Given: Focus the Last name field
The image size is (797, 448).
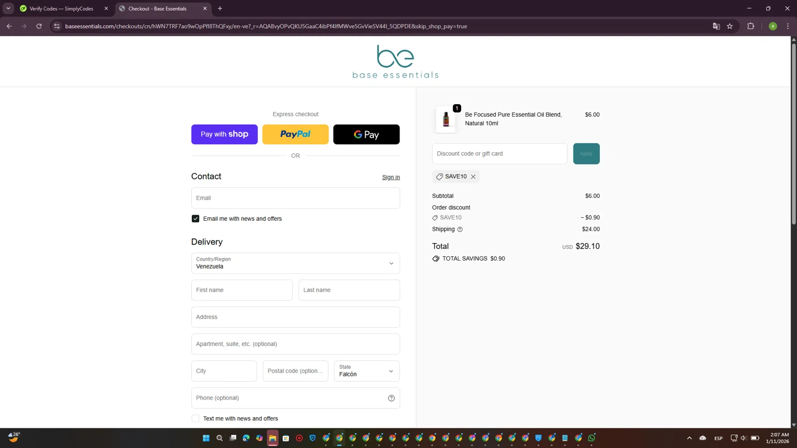Looking at the screenshot, I should point(349,290).
